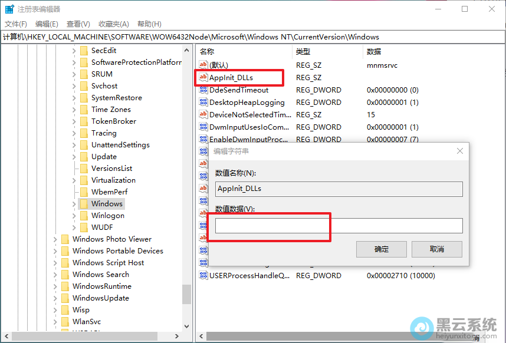This screenshot has height=343, width=506.
Task: Open the 文件(F) menu
Action: (16, 24)
